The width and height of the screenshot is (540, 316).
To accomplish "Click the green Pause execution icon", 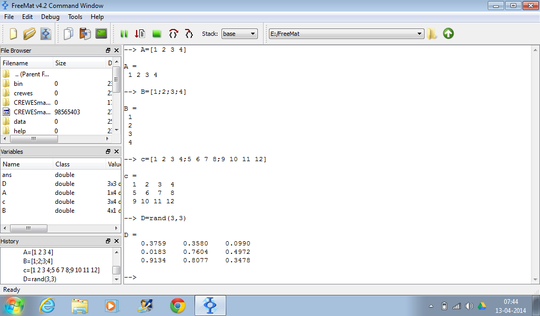I will click(124, 34).
